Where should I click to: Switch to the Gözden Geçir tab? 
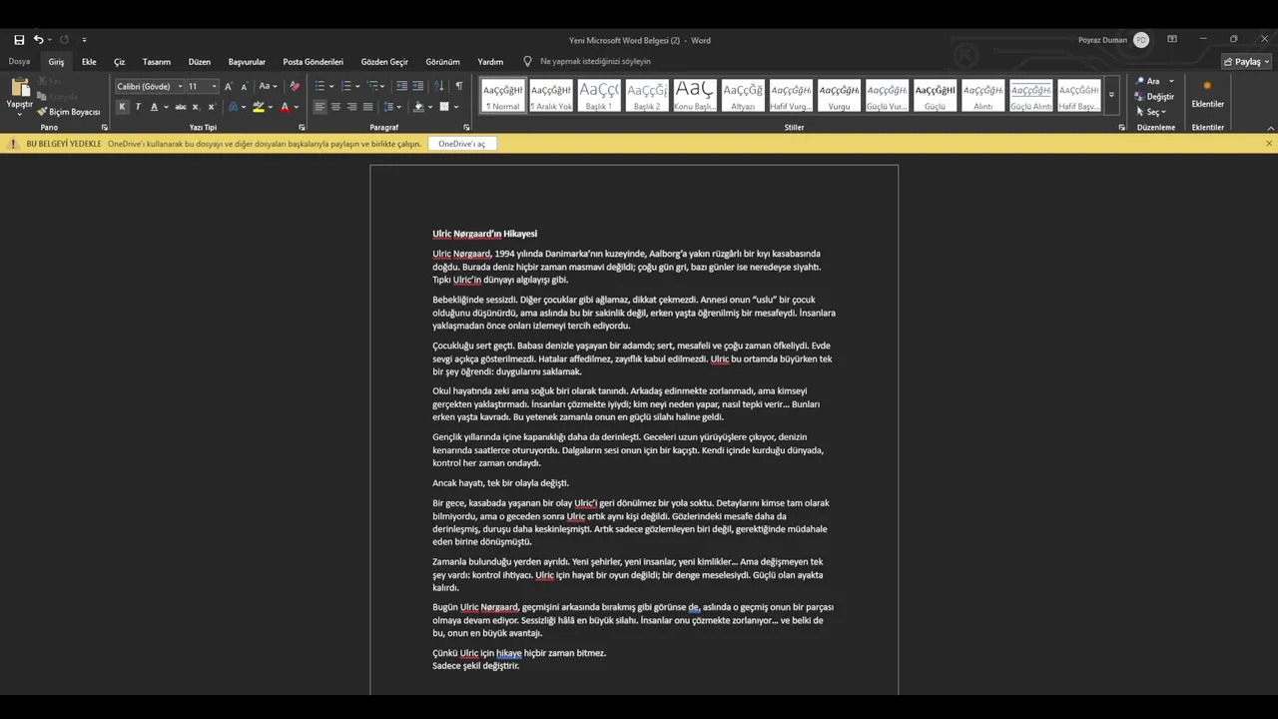(384, 62)
